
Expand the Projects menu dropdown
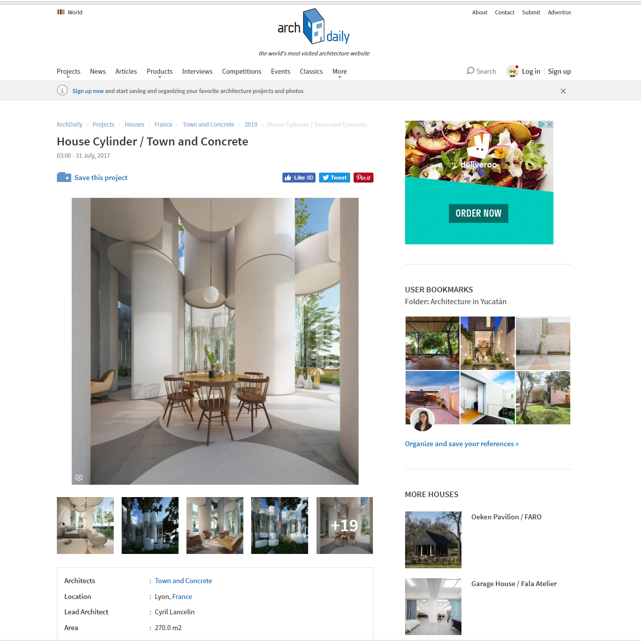(68, 73)
